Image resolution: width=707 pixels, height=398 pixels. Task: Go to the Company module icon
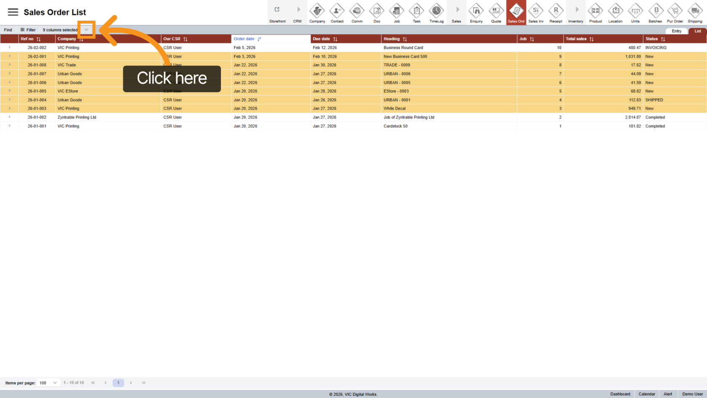point(317,13)
